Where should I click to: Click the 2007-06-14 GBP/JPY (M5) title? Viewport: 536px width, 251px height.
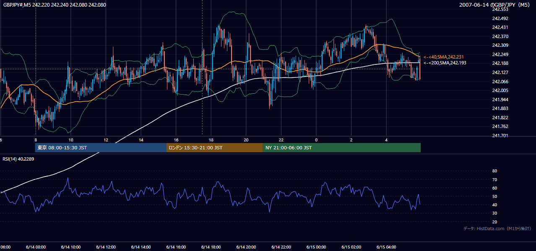click(x=495, y=5)
